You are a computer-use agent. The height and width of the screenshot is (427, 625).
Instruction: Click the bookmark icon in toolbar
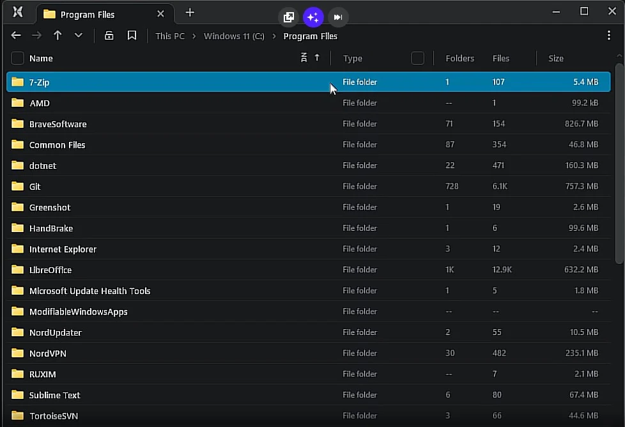pos(132,36)
